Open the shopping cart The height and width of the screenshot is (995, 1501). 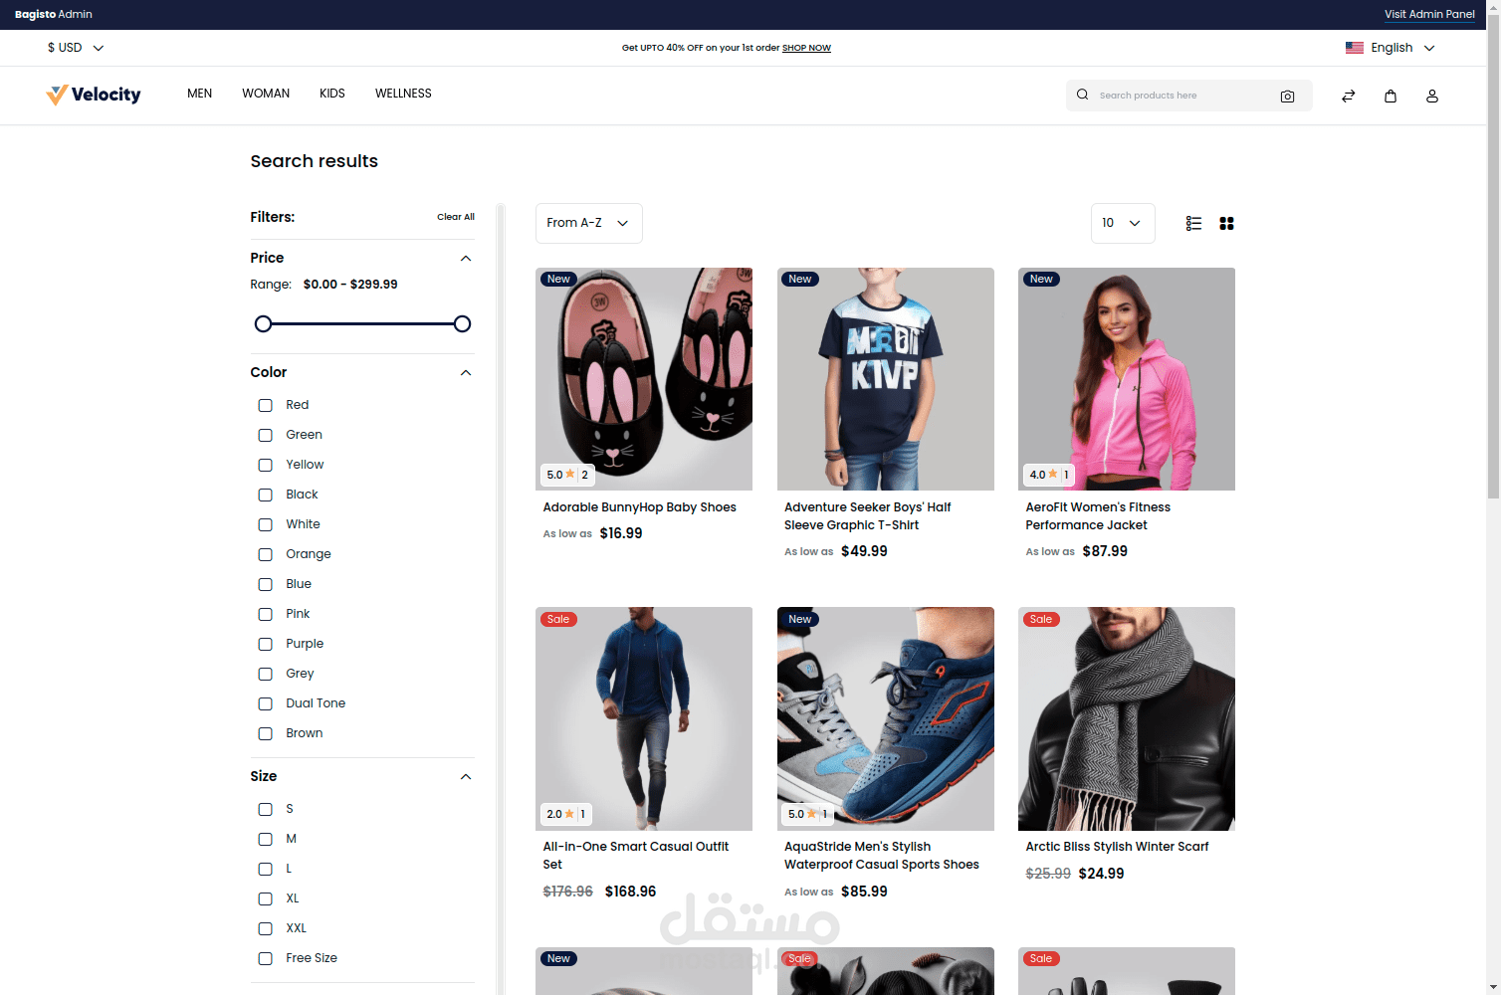(1391, 96)
